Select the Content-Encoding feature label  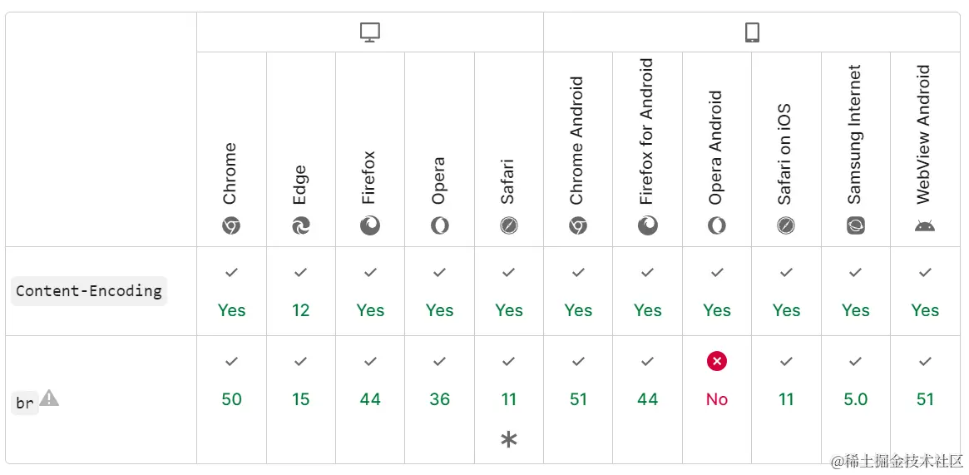tap(89, 291)
